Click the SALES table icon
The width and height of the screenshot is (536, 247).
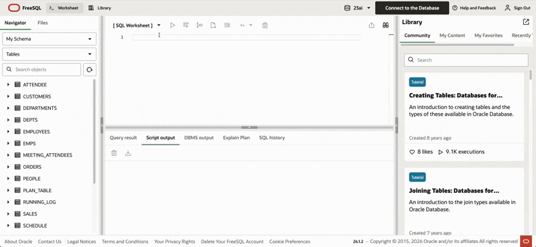coord(17,214)
